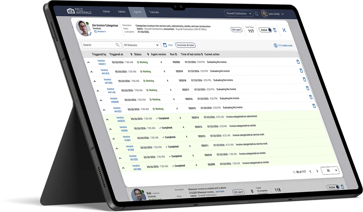Delete task for Invoice #42411

(x=298, y=62)
